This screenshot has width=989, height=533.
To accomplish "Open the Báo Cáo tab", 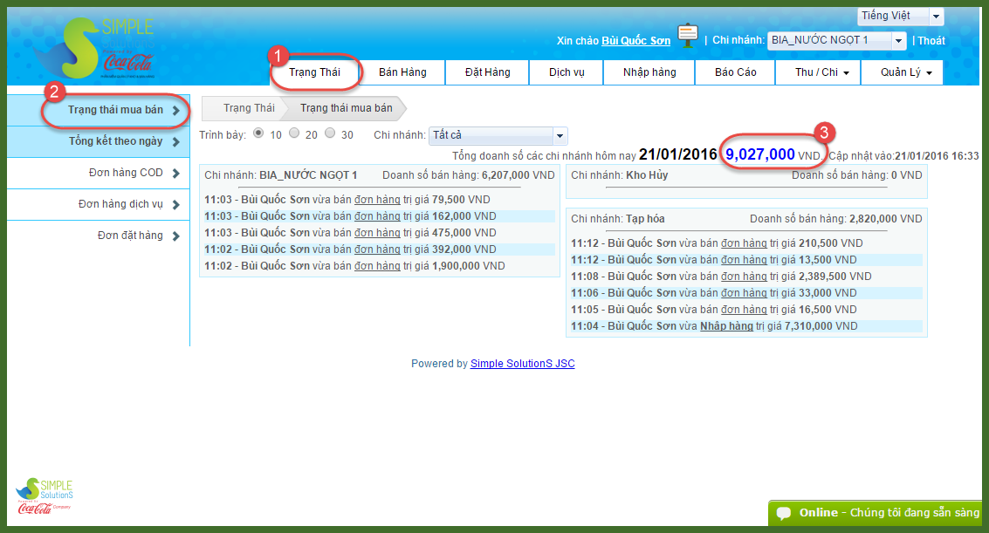I will [x=735, y=72].
